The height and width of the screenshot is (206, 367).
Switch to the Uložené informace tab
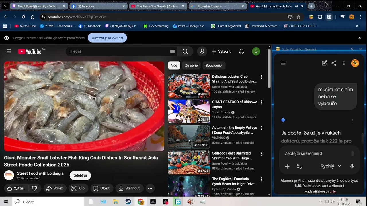click(x=218, y=6)
